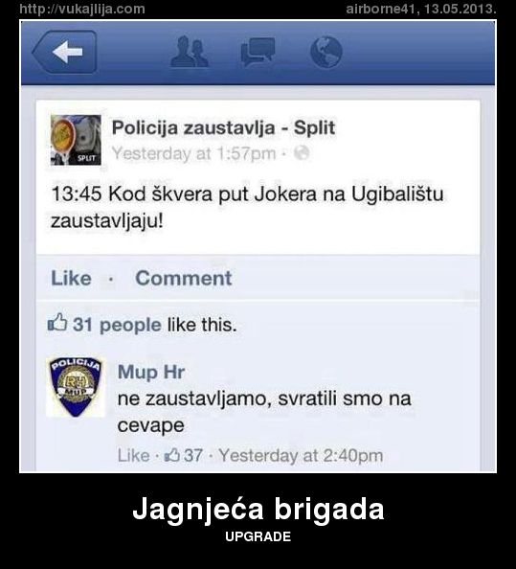Screen dimensions: 516x569
Task: Click the post timestamp Yesterday at 1:57pm
Action: [194, 153]
